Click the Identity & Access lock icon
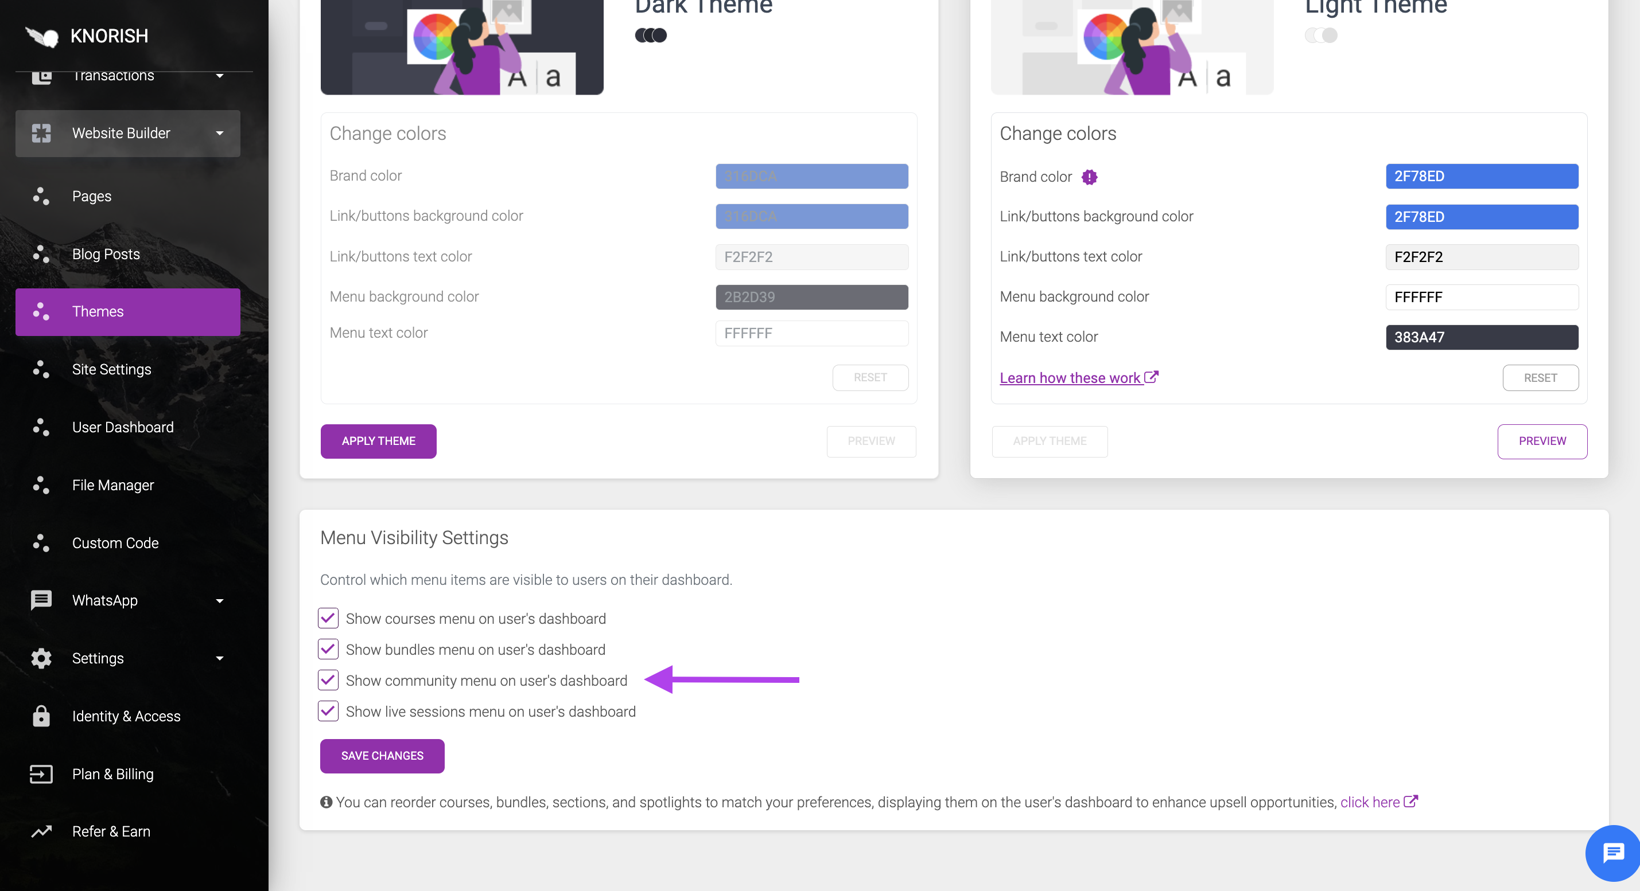Viewport: 1640px width, 891px height. [41, 716]
